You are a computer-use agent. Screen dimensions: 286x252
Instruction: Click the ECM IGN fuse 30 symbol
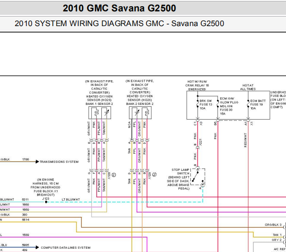(x=218, y=104)
